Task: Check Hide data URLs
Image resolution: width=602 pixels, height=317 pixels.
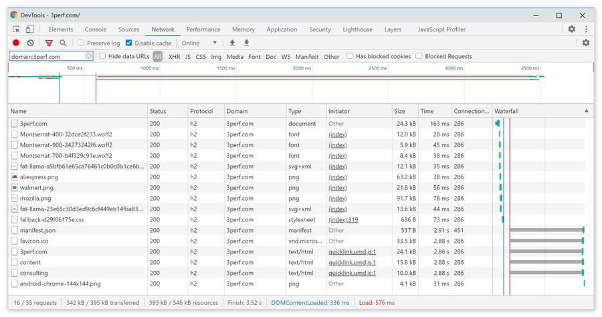Action: (x=102, y=56)
